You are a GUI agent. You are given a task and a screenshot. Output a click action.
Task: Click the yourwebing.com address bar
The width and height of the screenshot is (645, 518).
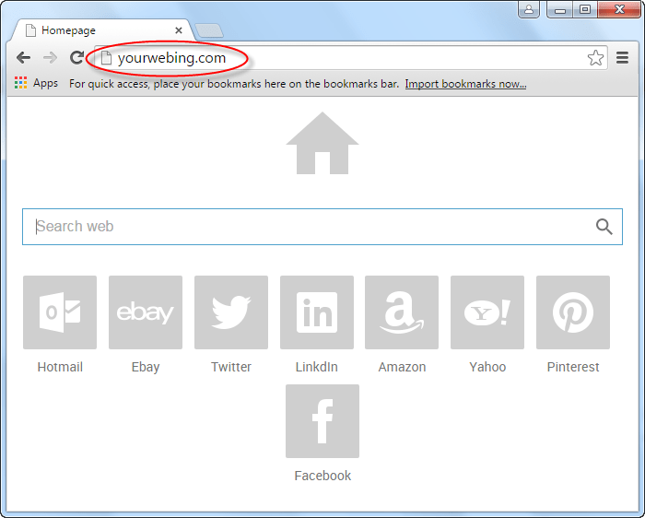pos(350,58)
